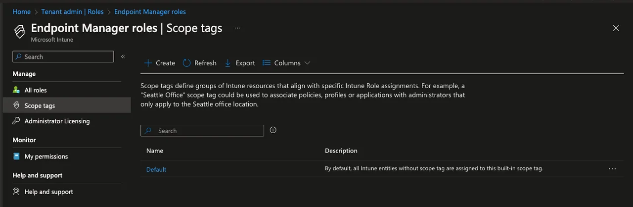Click the My permissions book icon
Viewport: 633px width, 207px height.
coord(16,156)
